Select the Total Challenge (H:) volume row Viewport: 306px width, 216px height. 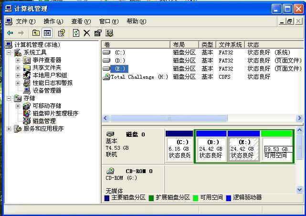139,77
